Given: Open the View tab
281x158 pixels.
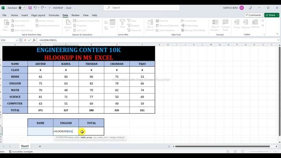Looking at the screenshot, I should coord(86,15).
